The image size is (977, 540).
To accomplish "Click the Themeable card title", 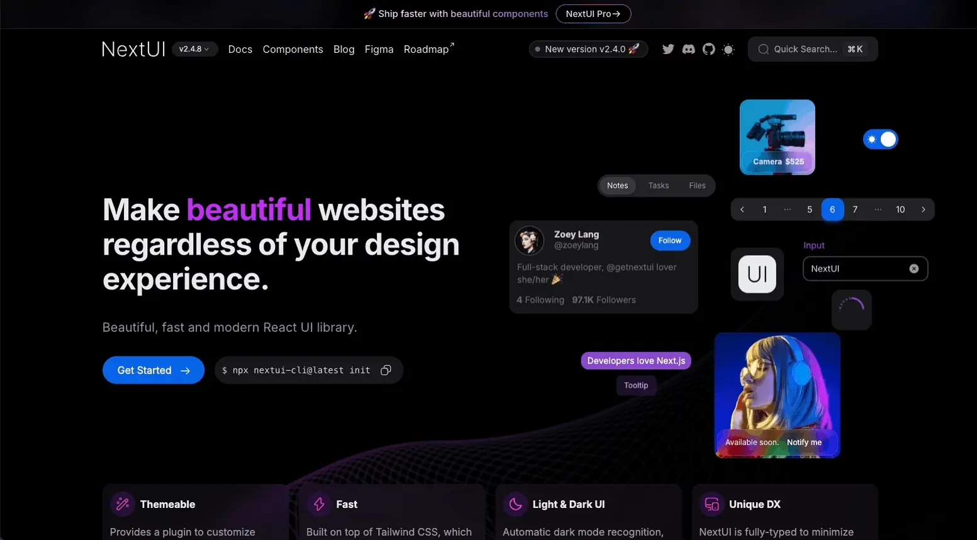I will (167, 504).
